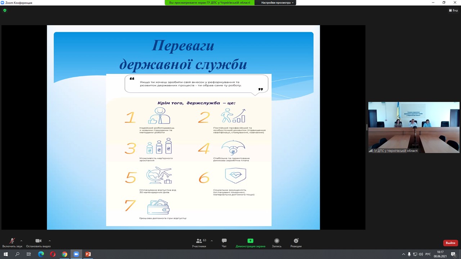Expand video options arrow beside camera
Screen dimensions: 461x259
click(49, 241)
